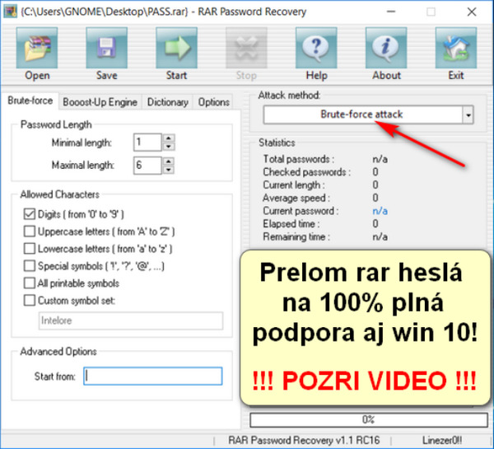The image size is (494, 449).
Task: Minimize the RAR Password Recovery window
Action: coord(391,12)
